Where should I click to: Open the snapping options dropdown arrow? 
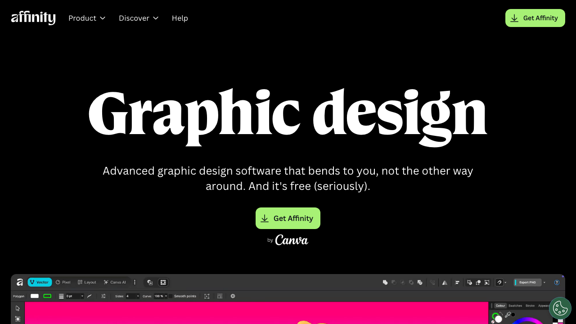[505, 283]
